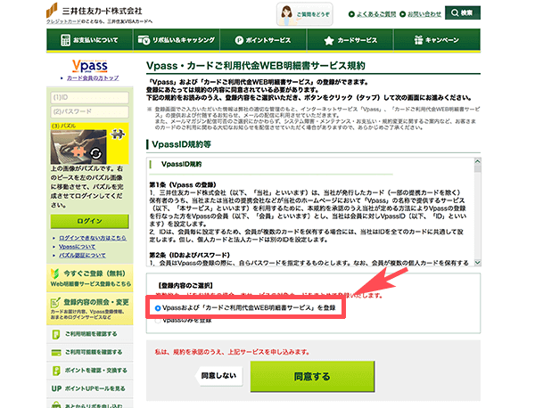
Task: Click the gift box campaign icon
Action: (418, 40)
